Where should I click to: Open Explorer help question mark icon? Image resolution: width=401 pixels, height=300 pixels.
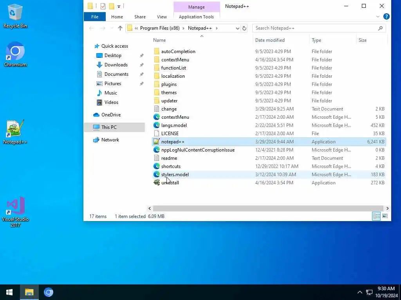pyautogui.click(x=387, y=16)
